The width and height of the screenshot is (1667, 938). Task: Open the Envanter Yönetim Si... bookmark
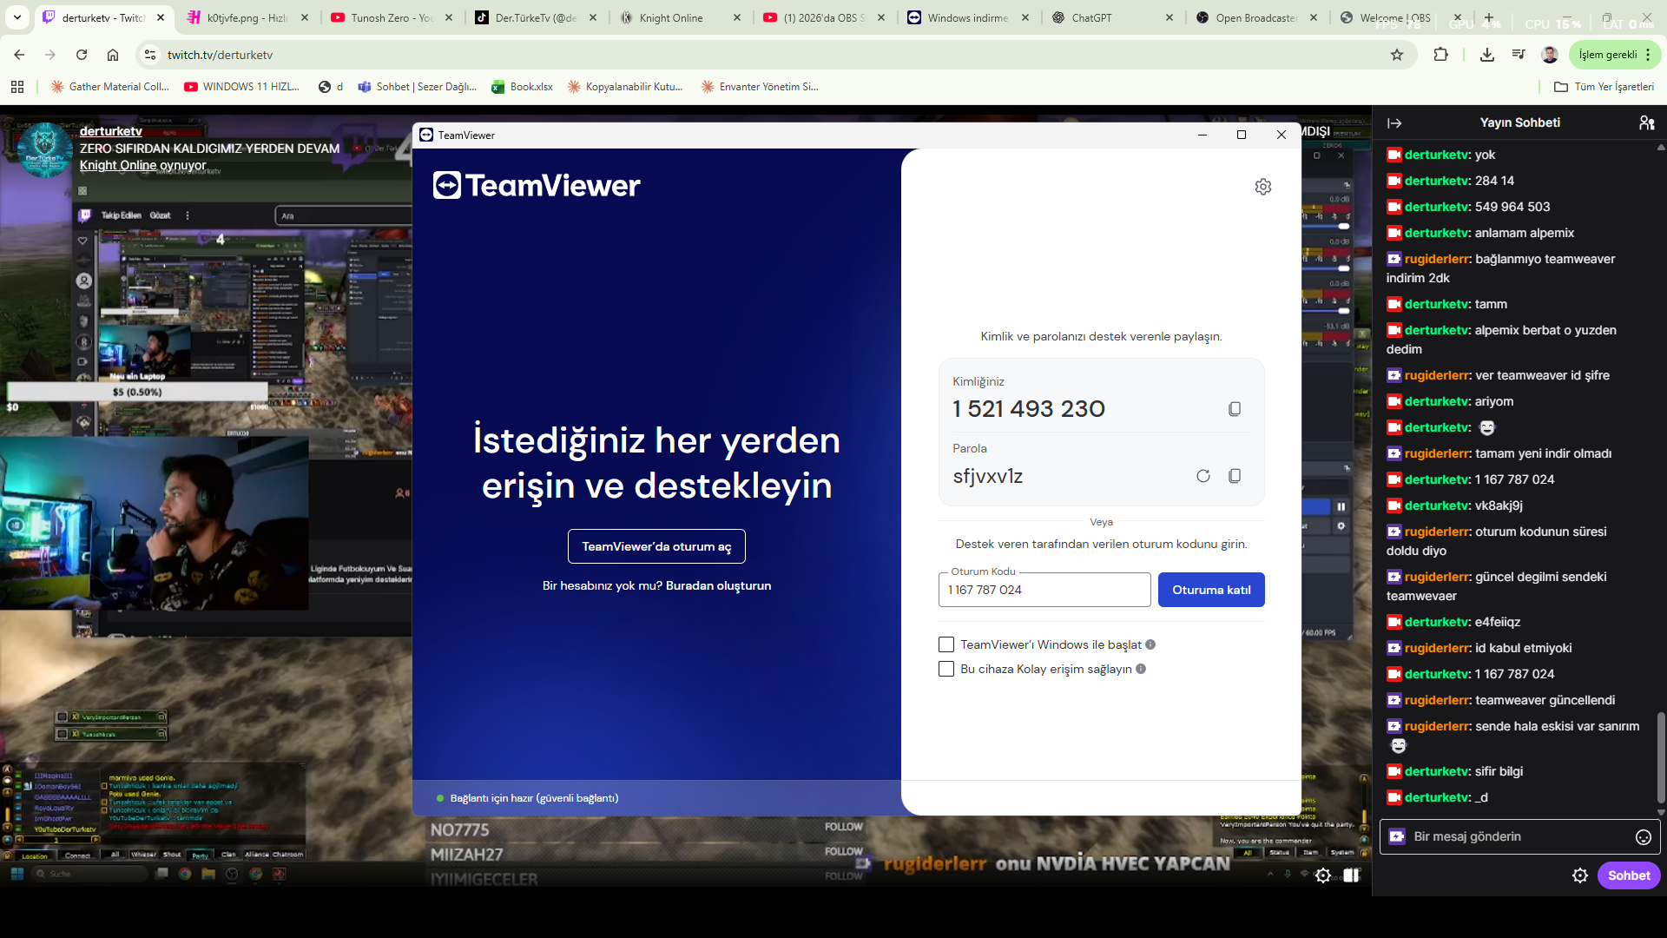760,87
